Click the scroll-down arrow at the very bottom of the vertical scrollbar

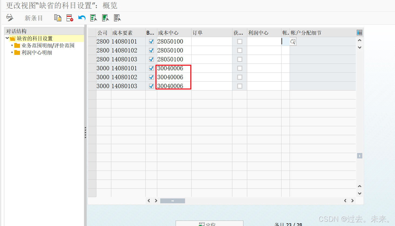click(360, 194)
